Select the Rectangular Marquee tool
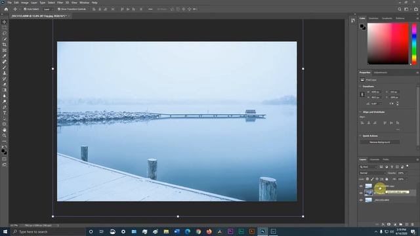Viewport: 420px width, 236px height. (x=5, y=28)
